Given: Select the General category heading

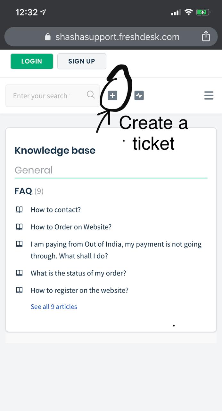Looking at the screenshot, I should click(34, 170).
